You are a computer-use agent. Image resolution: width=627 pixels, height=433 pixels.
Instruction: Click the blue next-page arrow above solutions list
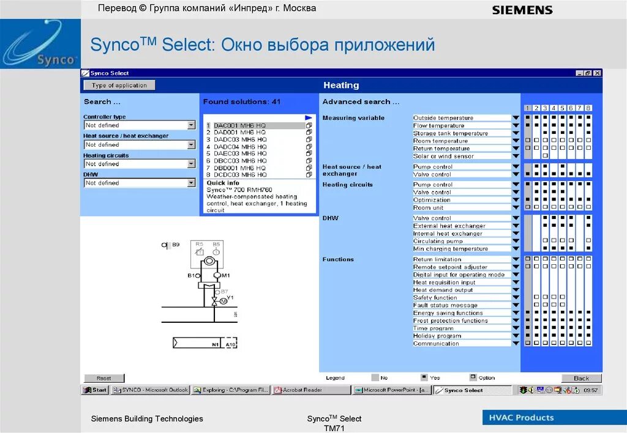tap(309, 118)
